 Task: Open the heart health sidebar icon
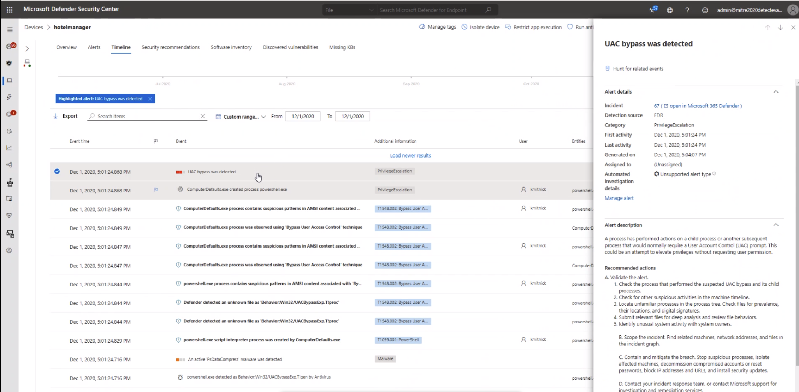tap(9, 215)
